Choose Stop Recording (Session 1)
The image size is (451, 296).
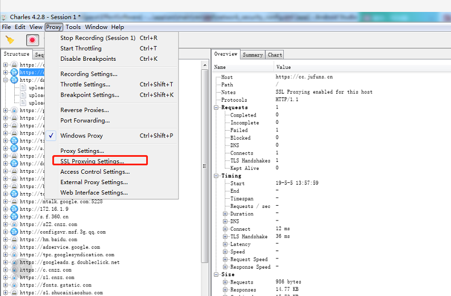(111, 38)
